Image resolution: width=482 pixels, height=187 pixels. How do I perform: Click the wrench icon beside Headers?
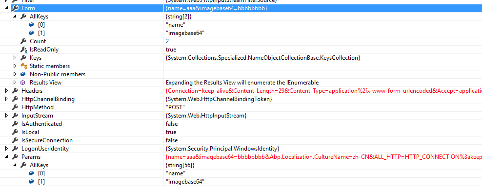pos(15,91)
